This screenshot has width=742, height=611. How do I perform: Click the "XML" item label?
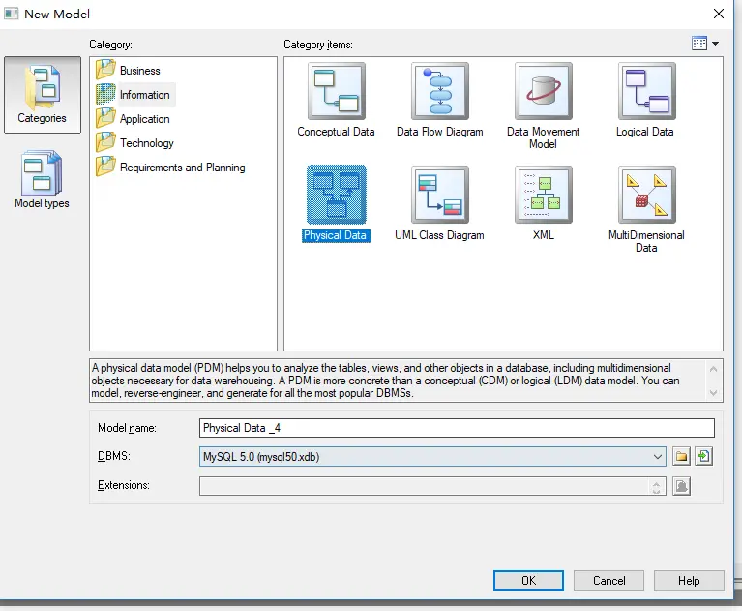pyautogui.click(x=544, y=235)
